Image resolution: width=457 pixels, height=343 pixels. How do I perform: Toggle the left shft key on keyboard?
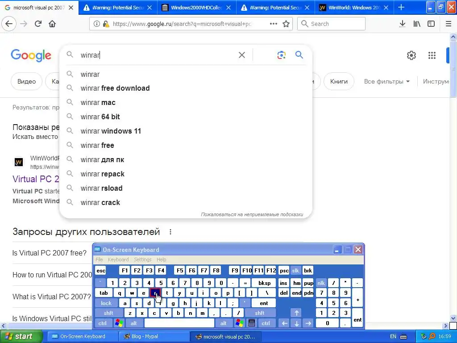pos(108,313)
